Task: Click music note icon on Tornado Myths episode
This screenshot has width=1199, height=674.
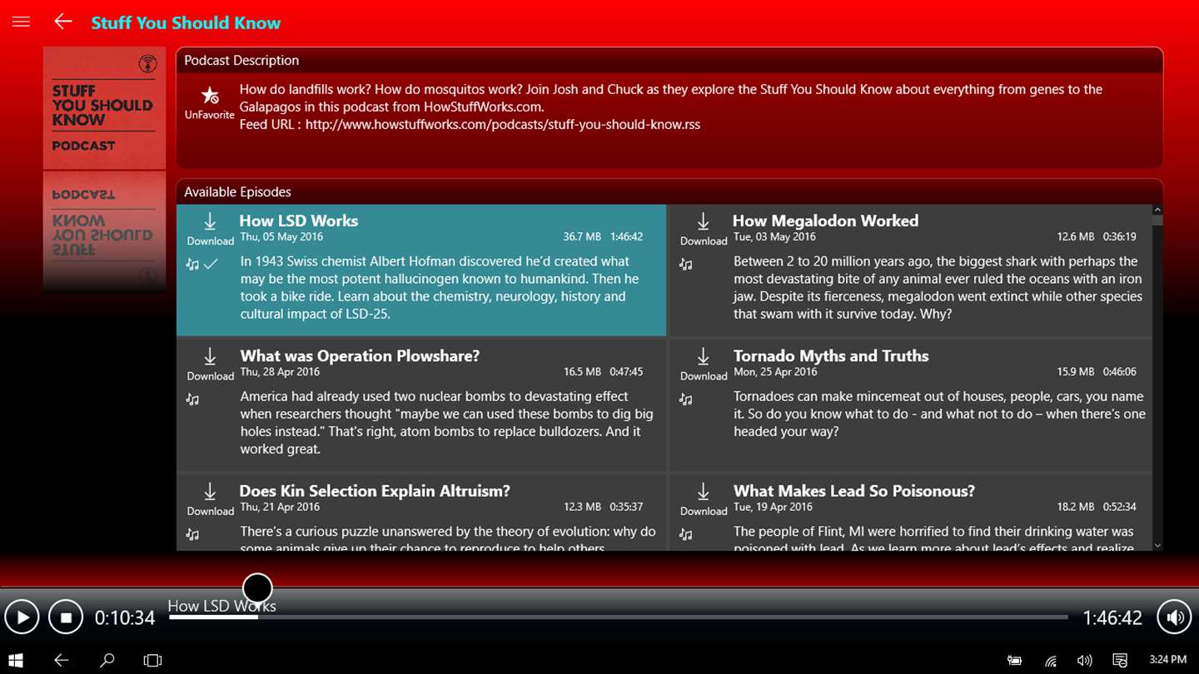Action: [685, 399]
